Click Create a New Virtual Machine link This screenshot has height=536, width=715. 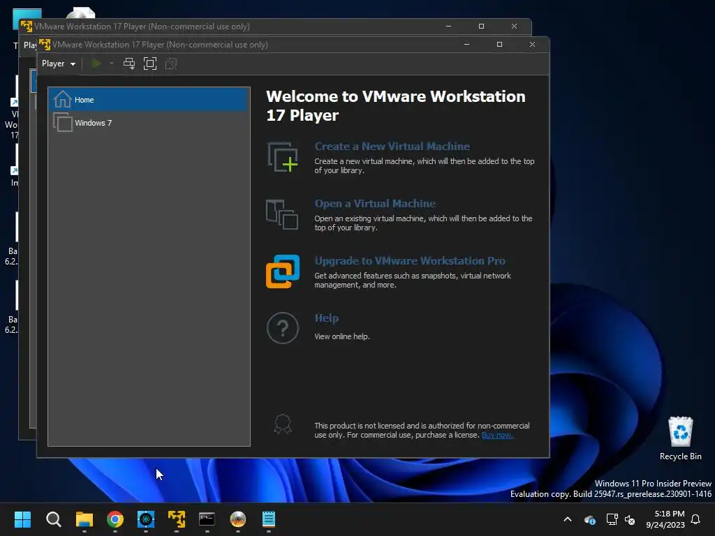[x=392, y=147]
